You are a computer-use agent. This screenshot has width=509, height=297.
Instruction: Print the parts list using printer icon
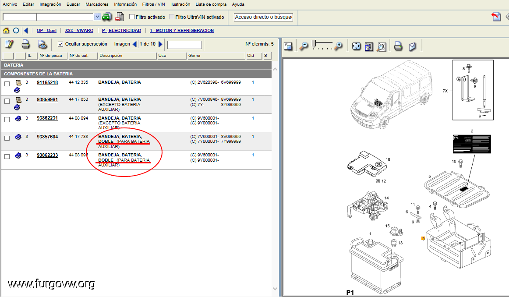click(26, 44)
